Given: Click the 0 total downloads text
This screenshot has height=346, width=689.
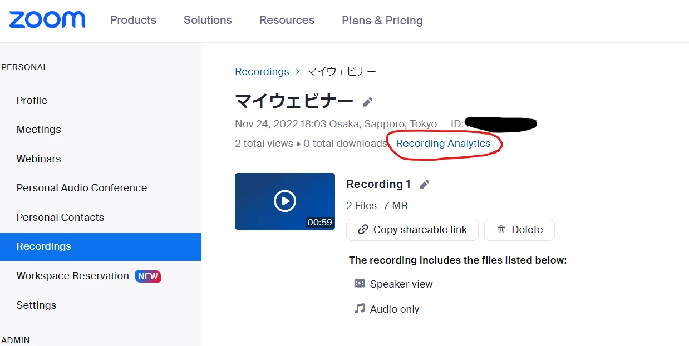Looking at the screenshot, I should 345,144.
